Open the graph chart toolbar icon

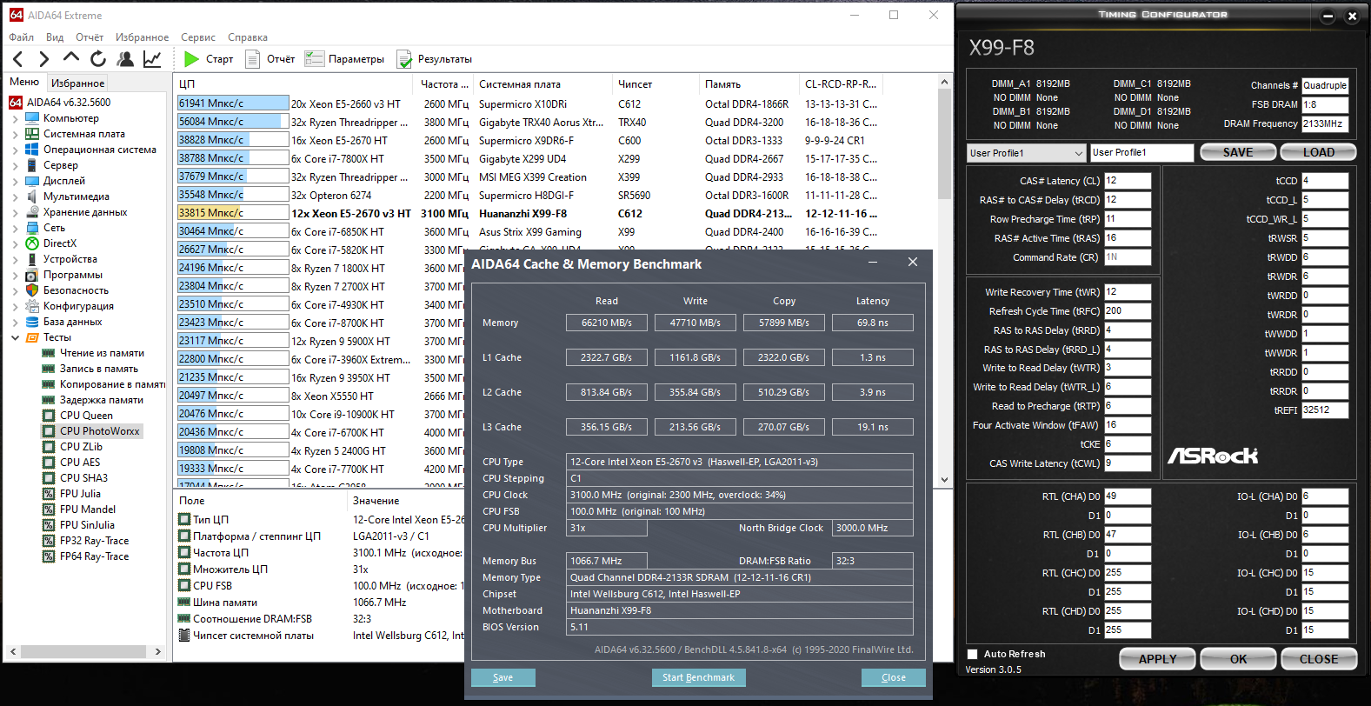pyautogui.click(x=152, y=59)
